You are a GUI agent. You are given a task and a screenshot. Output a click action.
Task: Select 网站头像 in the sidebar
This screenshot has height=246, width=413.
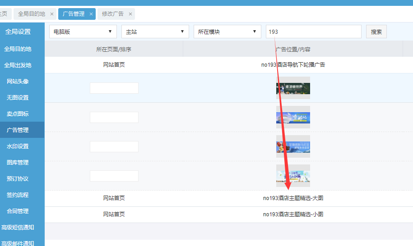pos(18,82)
